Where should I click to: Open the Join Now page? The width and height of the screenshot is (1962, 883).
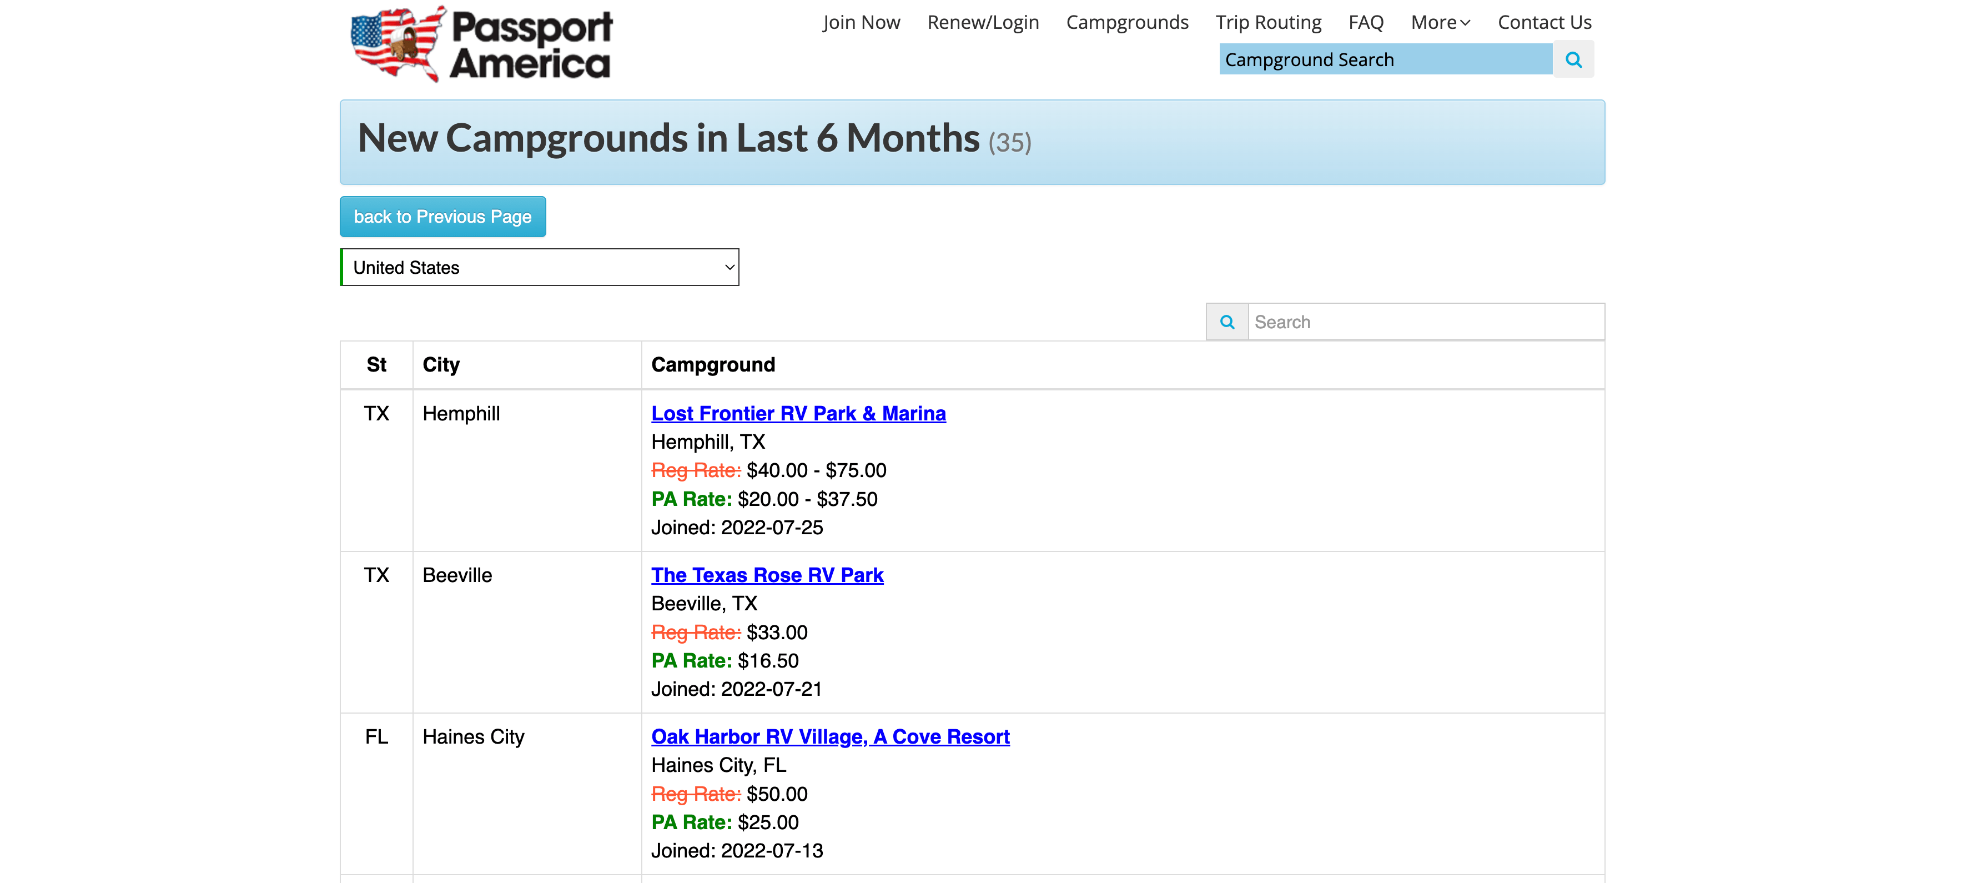click(x=861, y=22)
